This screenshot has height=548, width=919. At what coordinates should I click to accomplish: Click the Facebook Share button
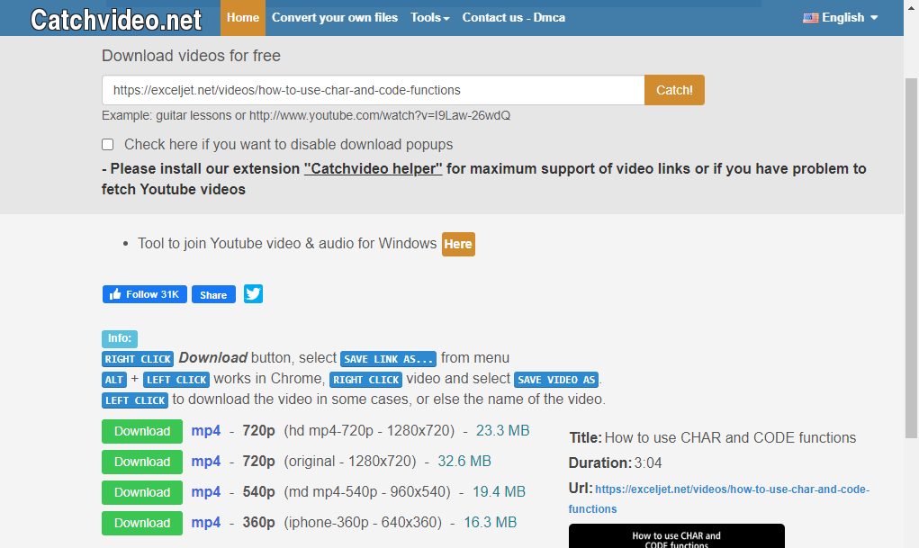click(213, 294)
